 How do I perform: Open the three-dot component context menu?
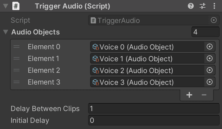(x=214, y=6)
